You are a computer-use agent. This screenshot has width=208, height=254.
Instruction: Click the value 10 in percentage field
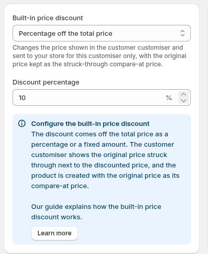pyautogui.click(x=22, y=98)
